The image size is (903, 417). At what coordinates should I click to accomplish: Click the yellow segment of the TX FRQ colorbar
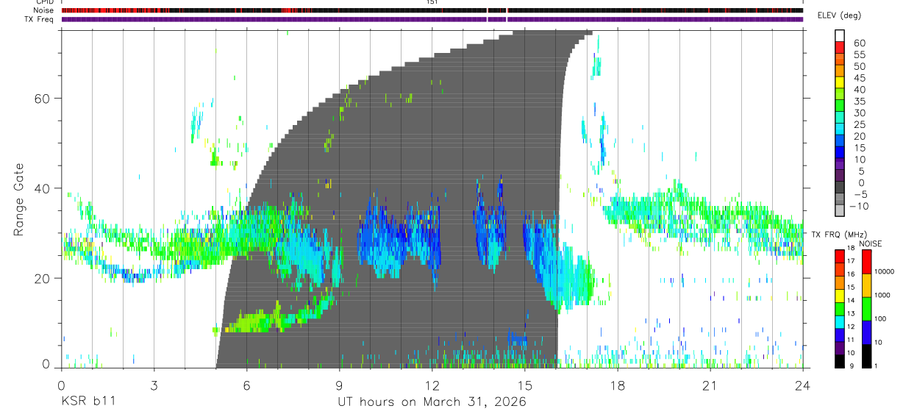840,295
